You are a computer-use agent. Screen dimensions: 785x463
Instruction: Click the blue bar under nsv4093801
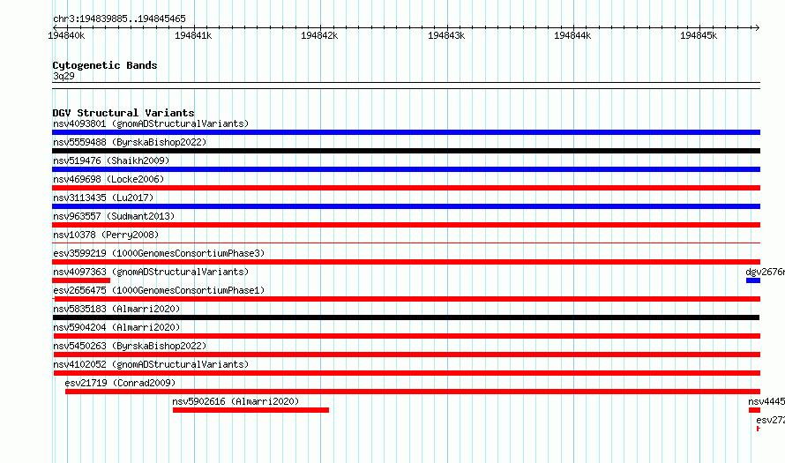point(406,132)
